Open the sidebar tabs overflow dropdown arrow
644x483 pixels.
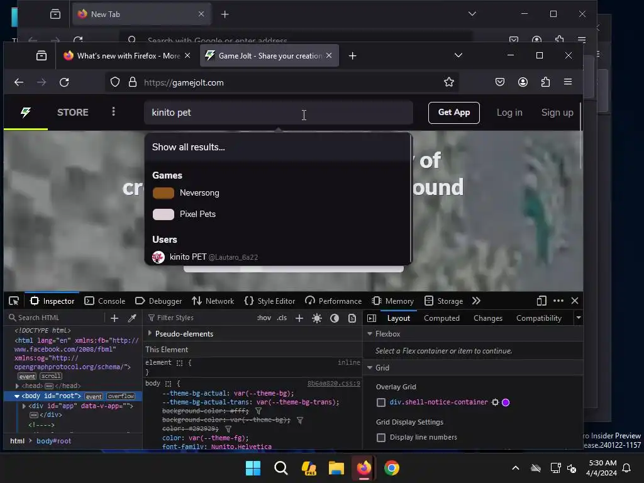pos(579,318)
